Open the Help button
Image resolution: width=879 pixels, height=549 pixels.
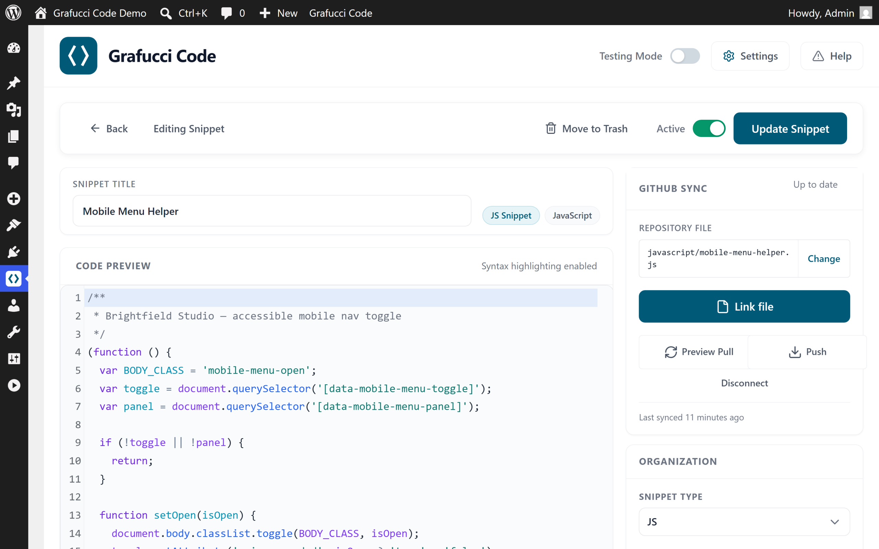(832, 56)
